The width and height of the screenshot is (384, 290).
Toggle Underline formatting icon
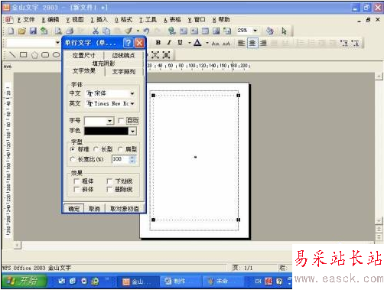tap(180, 43)
